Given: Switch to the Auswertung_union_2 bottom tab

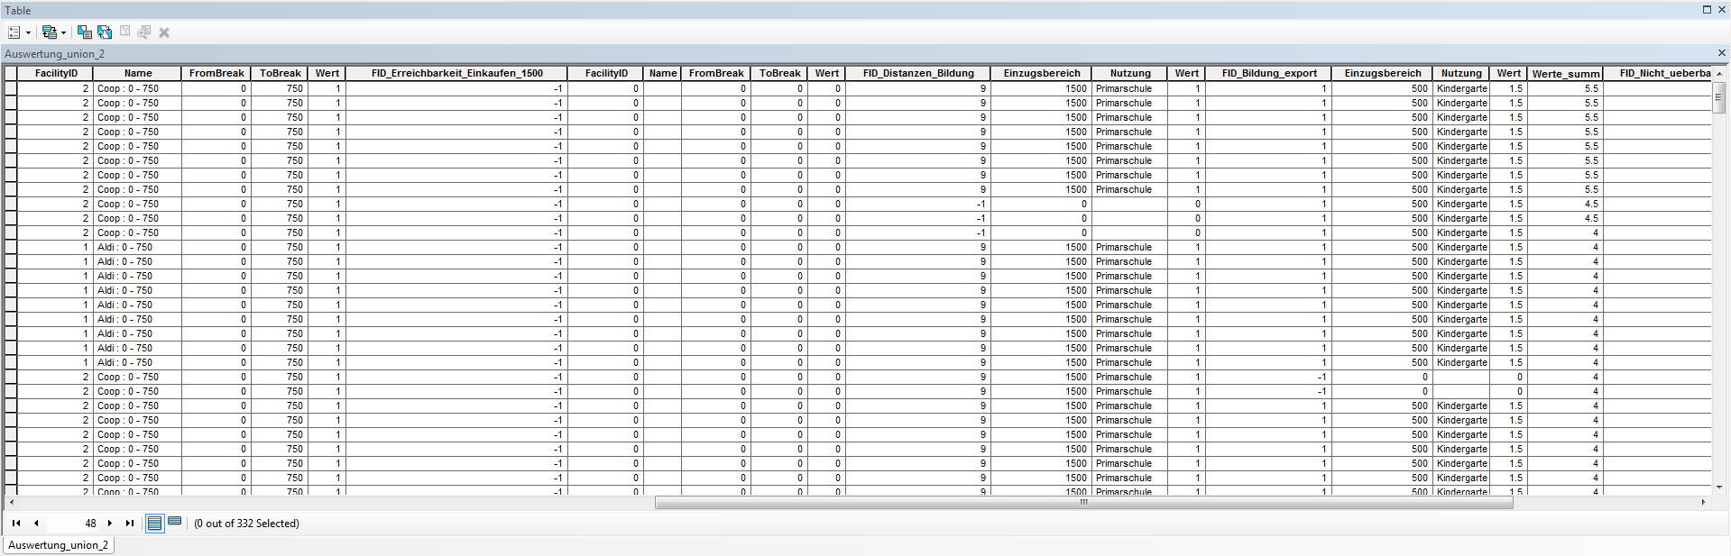Looking at the screenshot, I should coord(59,545).
